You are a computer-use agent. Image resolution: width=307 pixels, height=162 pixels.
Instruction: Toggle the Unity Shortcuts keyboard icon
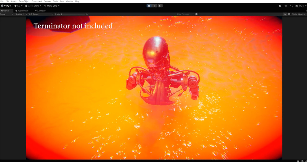pos(289,14)
